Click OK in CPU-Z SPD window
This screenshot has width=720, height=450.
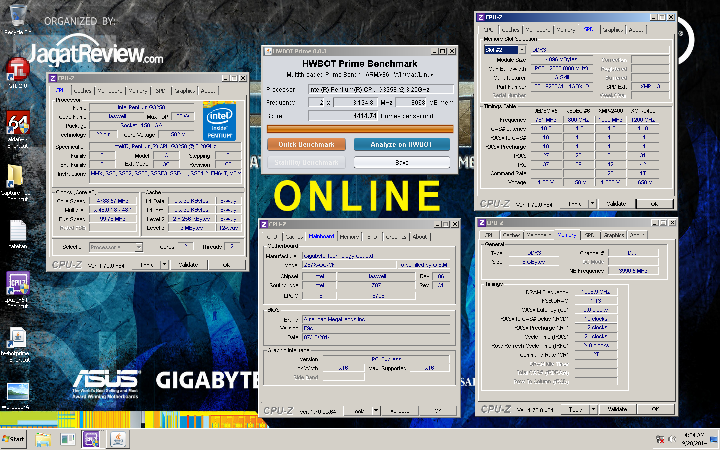[x=654, y=204]
